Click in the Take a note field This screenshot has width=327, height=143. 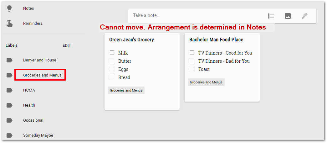click(196, 16)
